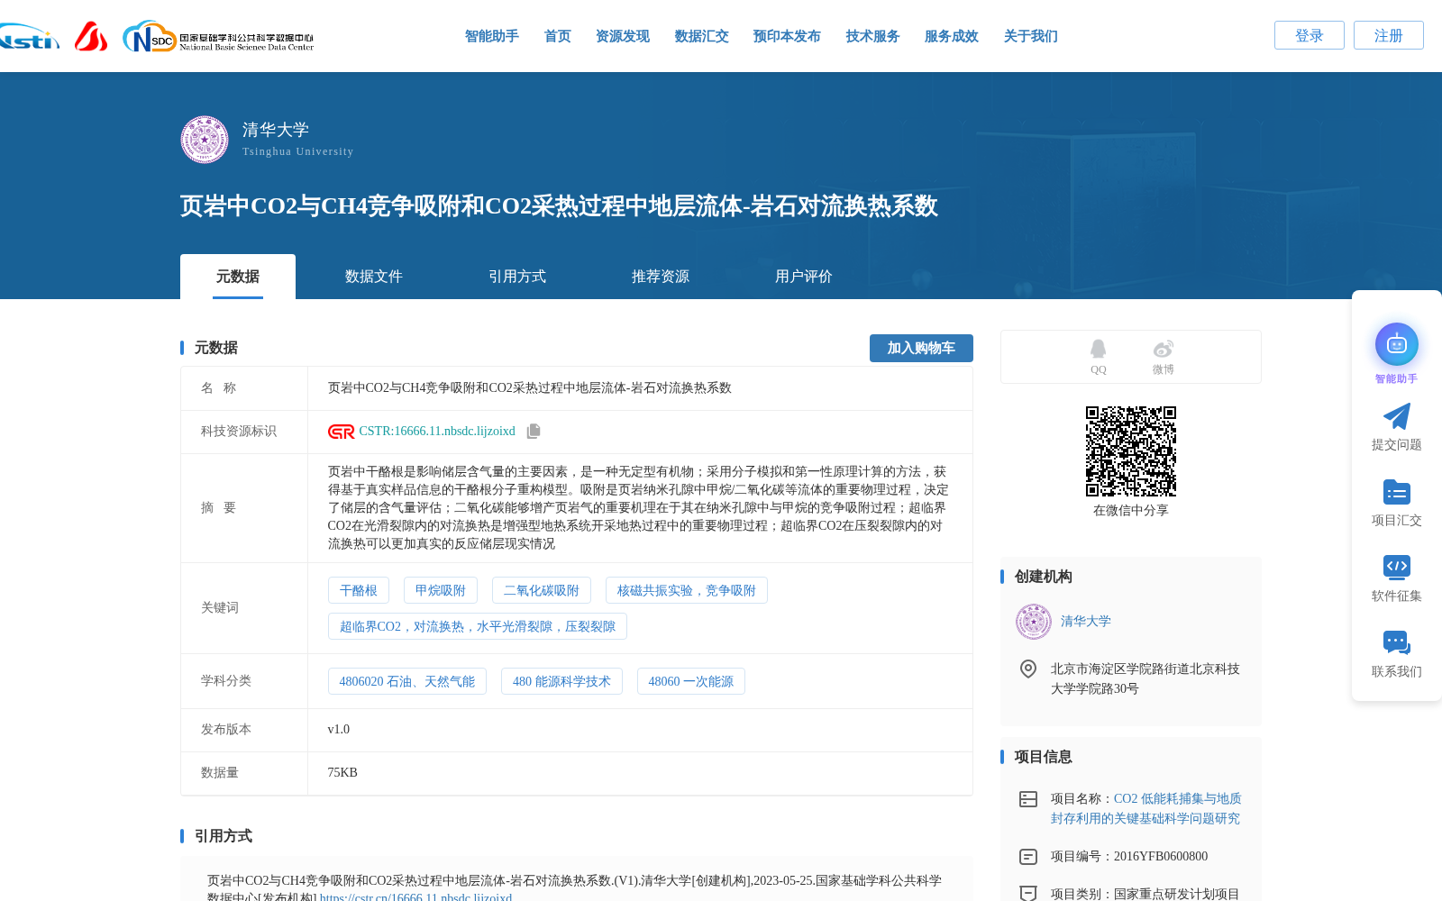
Task: Click the 二氧化碳吸附 keyword tag
Action: (x=542, y=590)
